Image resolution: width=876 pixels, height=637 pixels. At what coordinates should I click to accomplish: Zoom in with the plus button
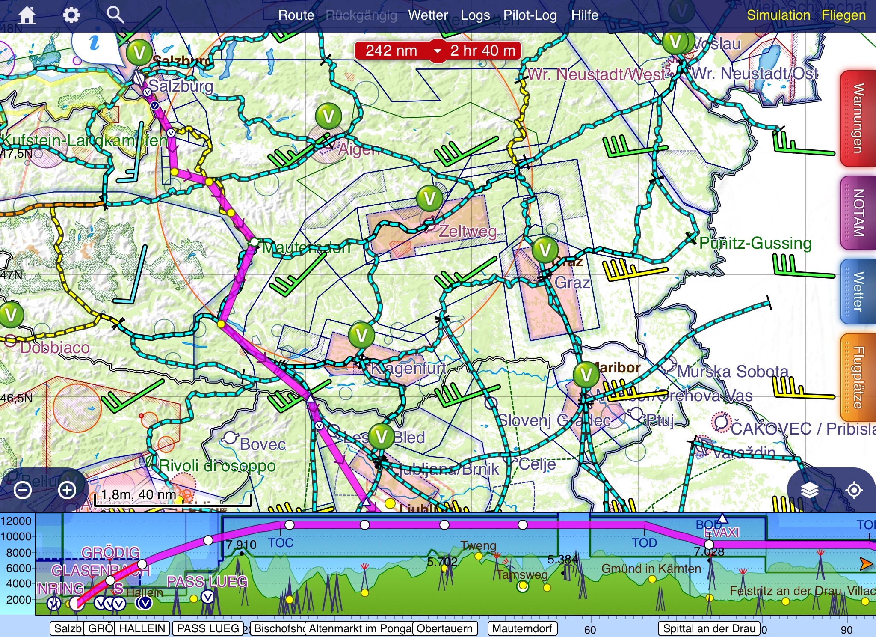(x=67, y=490)
